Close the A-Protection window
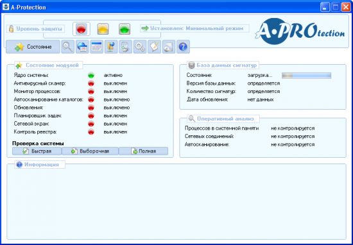Screen dimensions: 353x245 (x=346, y=7)
